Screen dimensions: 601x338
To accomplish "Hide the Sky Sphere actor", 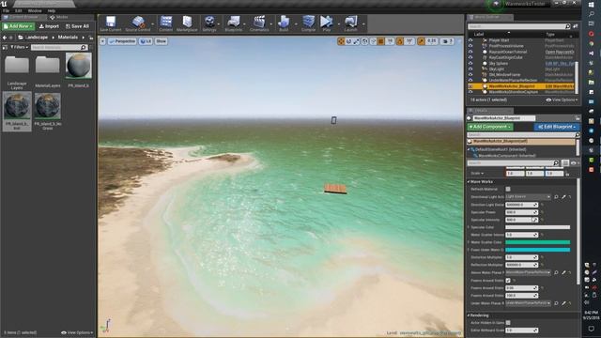I will point(470,63).
